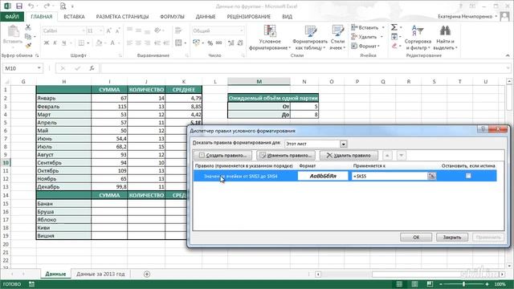Click the new sheet plus icon
Screen dimensions: 514x289
(x=147, y=274)
